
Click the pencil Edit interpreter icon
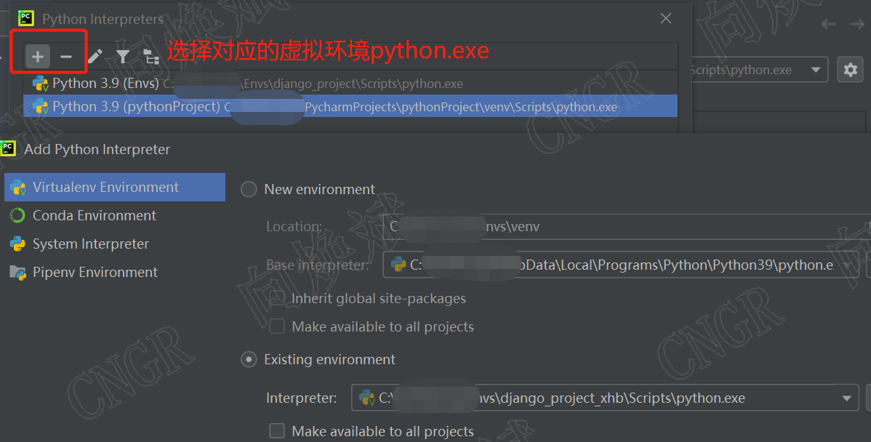(x=95, y=56)
